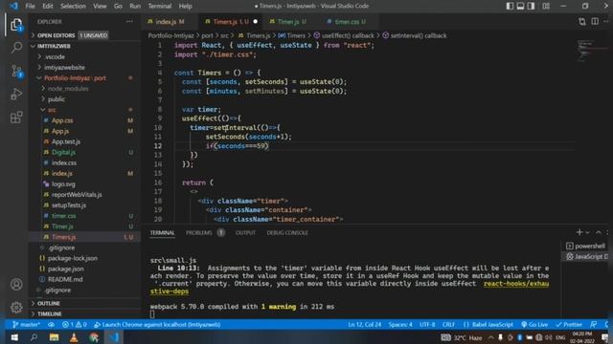This screenshot has height=344, width=613.
Task: Open Run and Debug view
Action: point(16,94)
